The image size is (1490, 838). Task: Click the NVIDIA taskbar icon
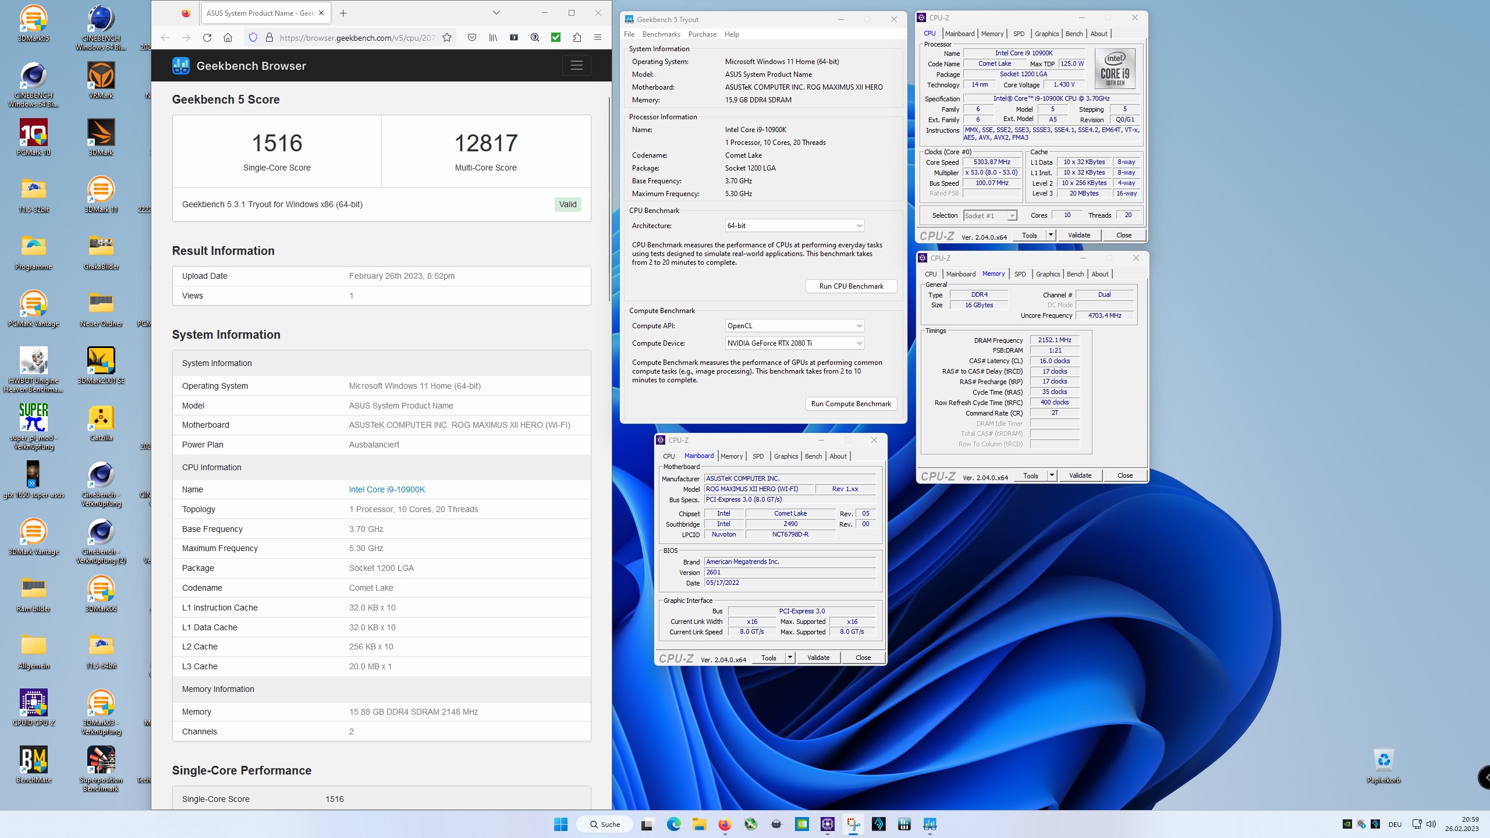coord(802,824)
